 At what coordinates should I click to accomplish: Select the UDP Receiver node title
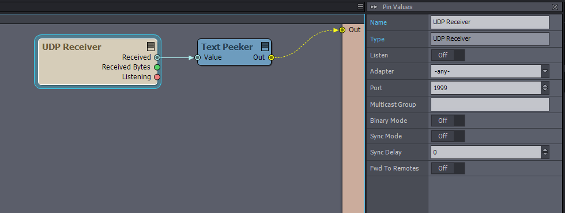point(71,47)
